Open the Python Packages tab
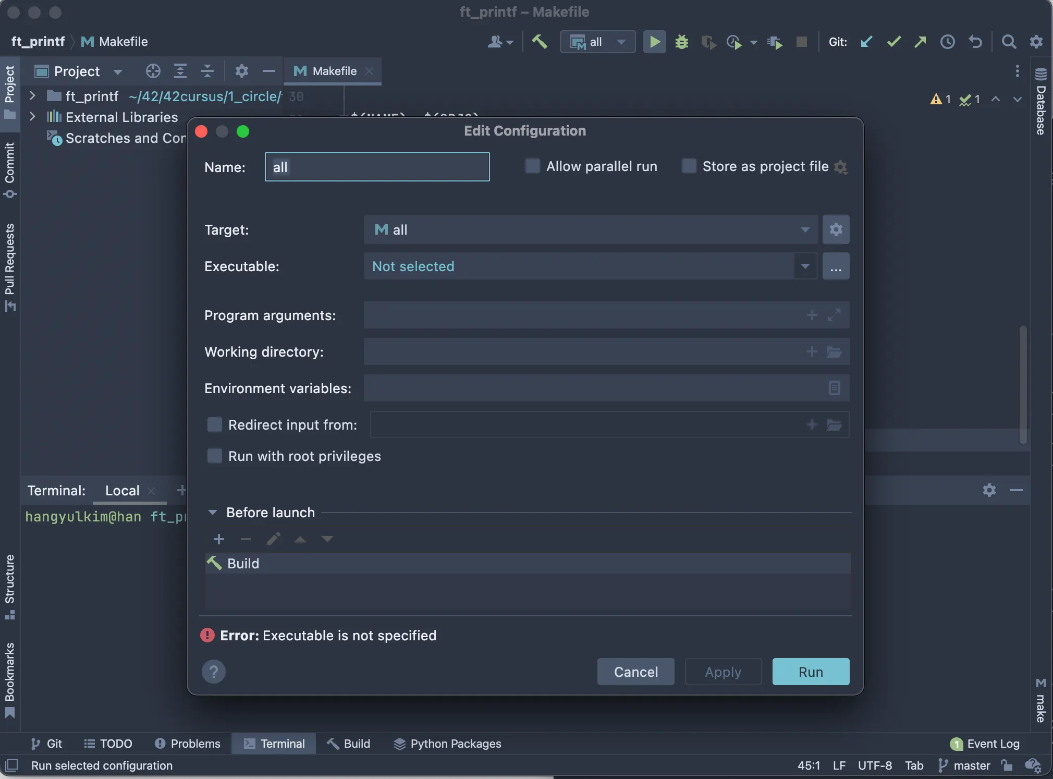The width and height of the screenshot is (1053, 779). coord(447,744)
